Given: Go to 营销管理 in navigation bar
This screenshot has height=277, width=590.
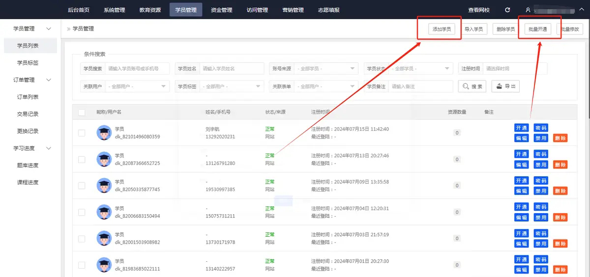Looking at the screenshot, I should [x=293, y=10].
